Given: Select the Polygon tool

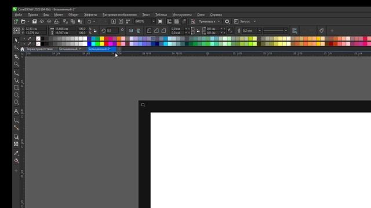Looking at the screenshot, I should pos(16,102).
